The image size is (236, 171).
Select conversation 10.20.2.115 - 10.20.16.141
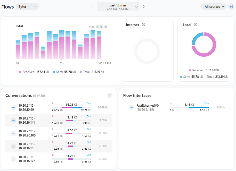[27, 121]
